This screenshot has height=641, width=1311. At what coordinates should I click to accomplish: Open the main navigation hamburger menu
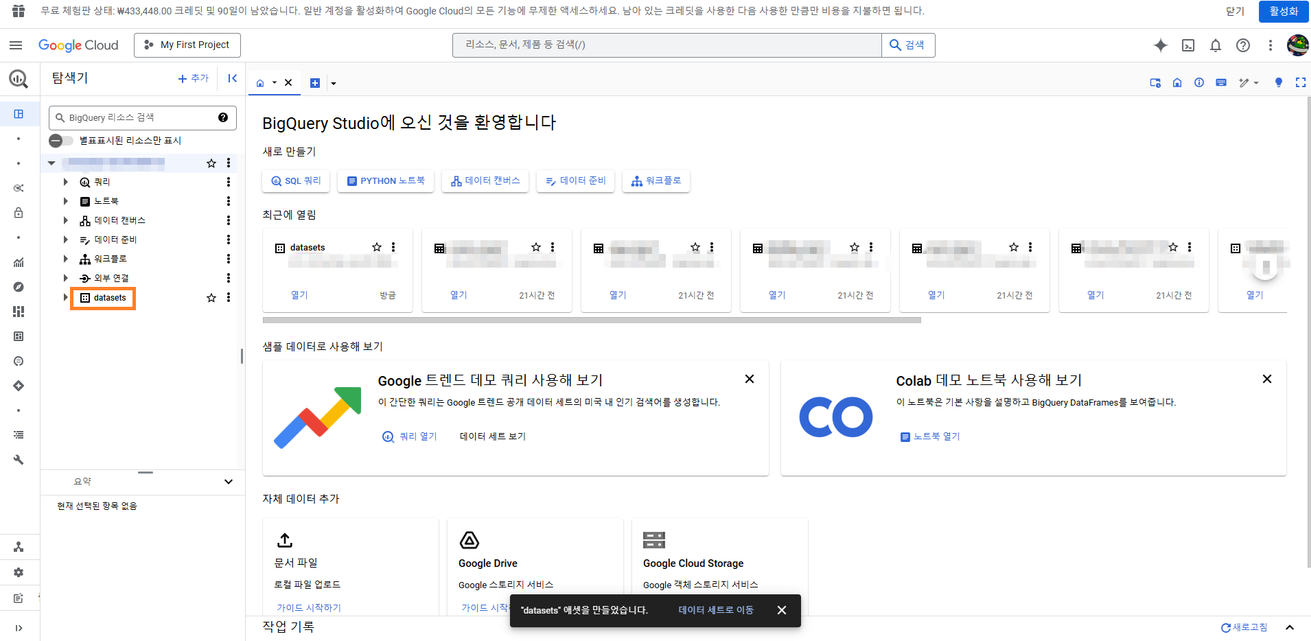[16, 45]
